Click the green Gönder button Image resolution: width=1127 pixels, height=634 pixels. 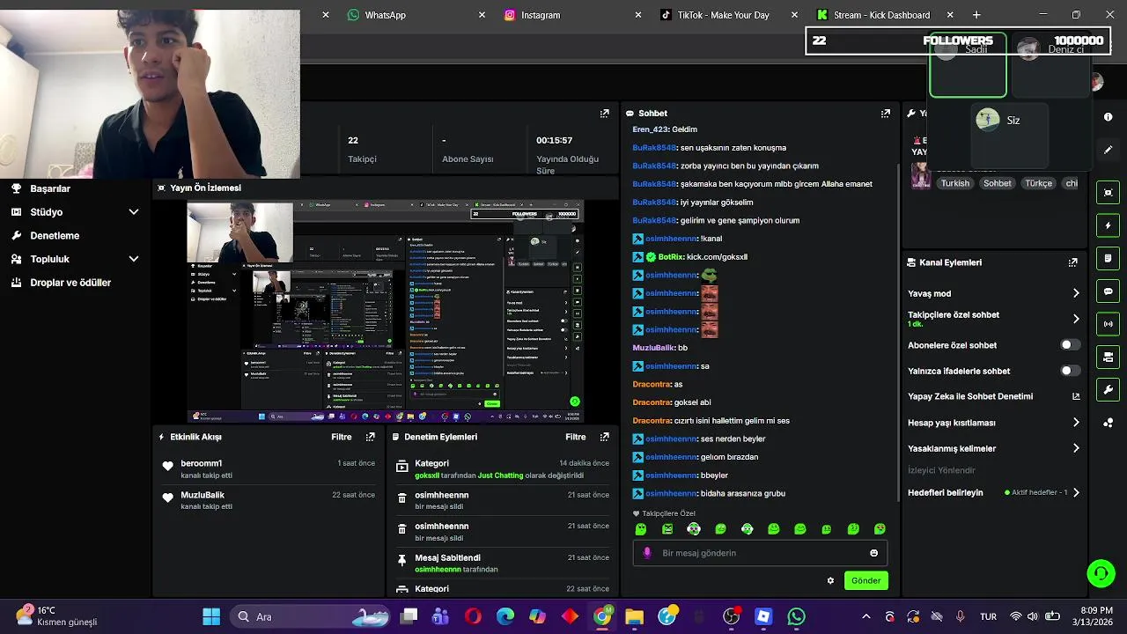click(x=866, y=580)
